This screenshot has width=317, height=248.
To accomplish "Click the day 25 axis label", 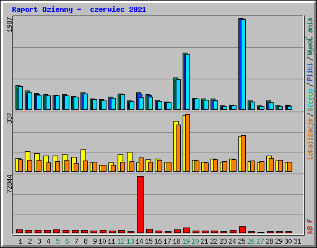I will [x=241, y=241].
